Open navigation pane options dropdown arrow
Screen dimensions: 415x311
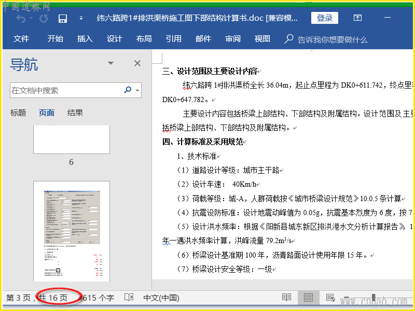point(110,63)
